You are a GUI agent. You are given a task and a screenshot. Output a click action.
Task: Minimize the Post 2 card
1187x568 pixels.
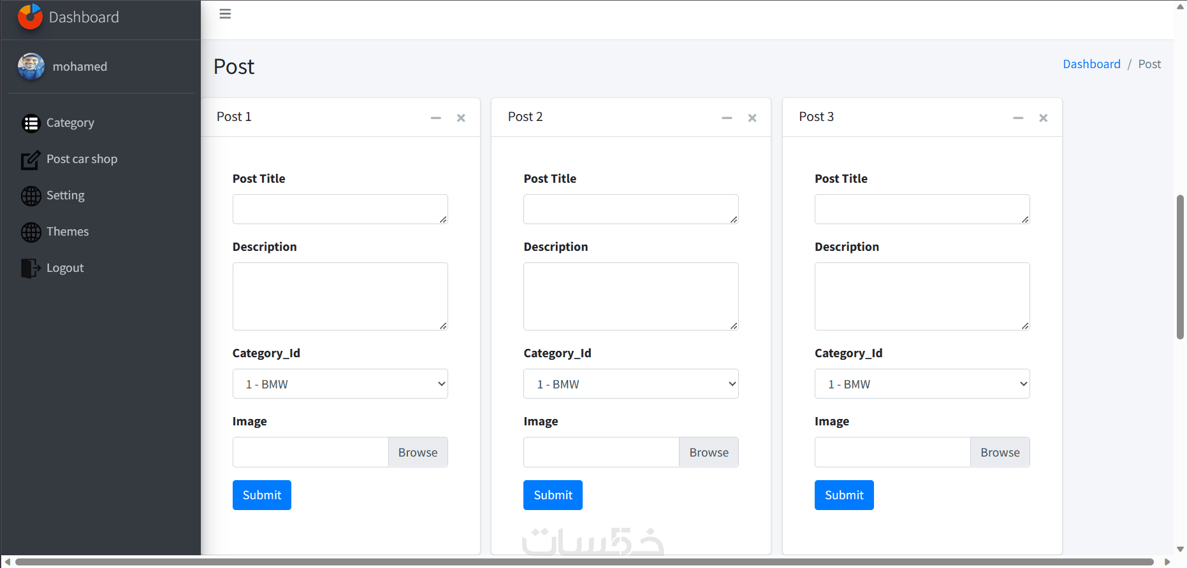click(727, 118)
